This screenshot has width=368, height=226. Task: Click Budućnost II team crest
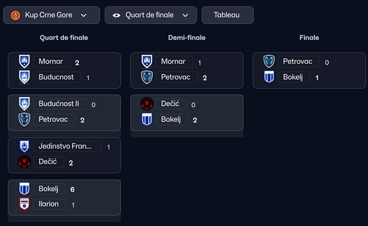[x=24, y=104]
